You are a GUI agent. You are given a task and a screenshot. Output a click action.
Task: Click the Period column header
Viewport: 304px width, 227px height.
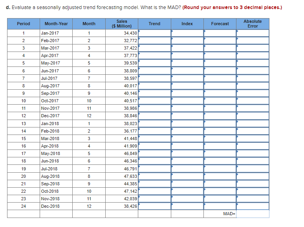click(24, 24)
